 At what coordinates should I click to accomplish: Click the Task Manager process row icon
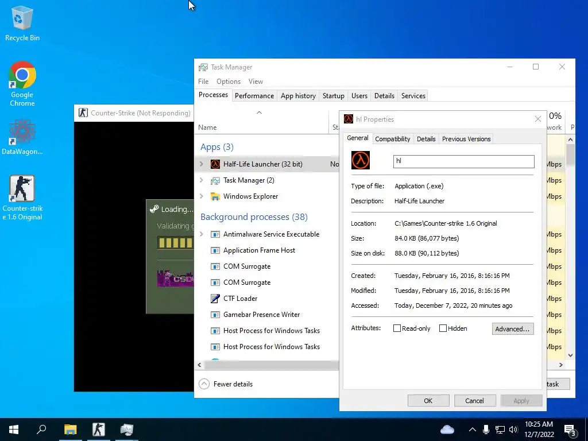tap(215, 180)
